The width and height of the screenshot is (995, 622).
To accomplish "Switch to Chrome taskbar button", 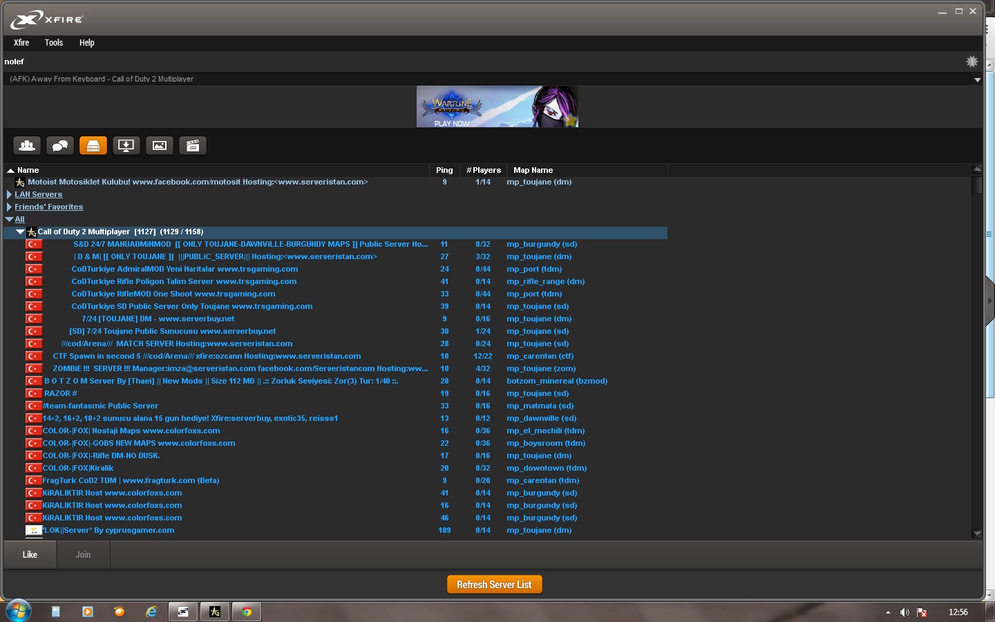I will click(247, 612).
